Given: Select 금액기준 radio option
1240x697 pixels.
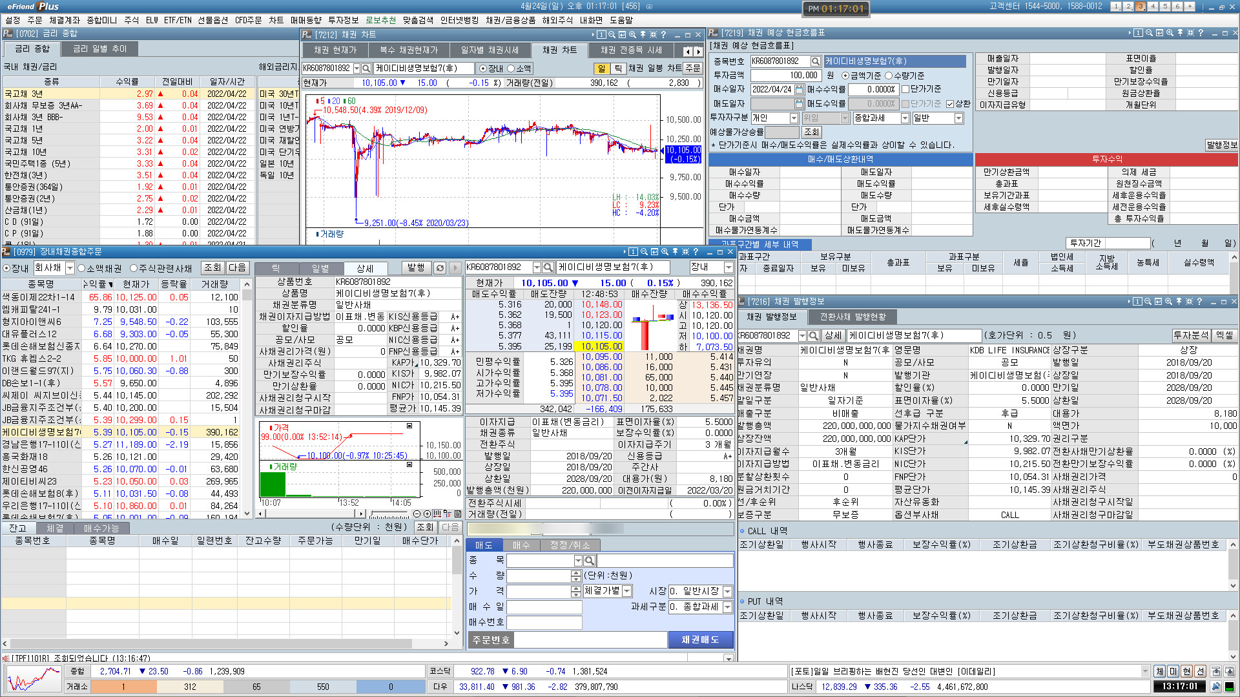Looking at the screenshot, I should click(845, 76).
